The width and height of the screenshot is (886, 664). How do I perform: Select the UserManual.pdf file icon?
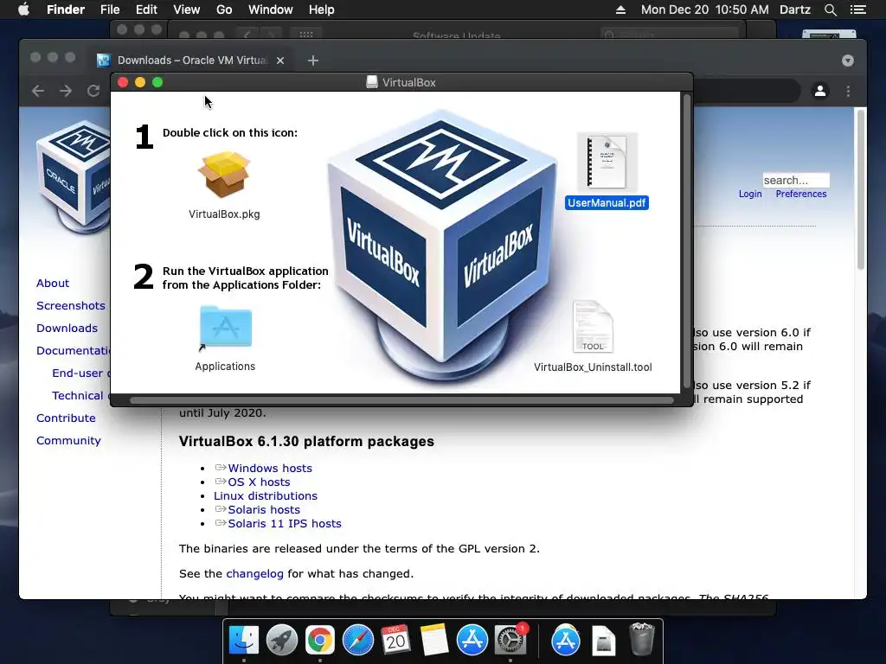607,162
